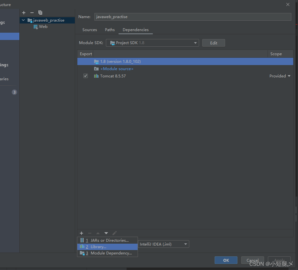
Task: Click the Edit SDK button
Action: [x=214, y=43]
